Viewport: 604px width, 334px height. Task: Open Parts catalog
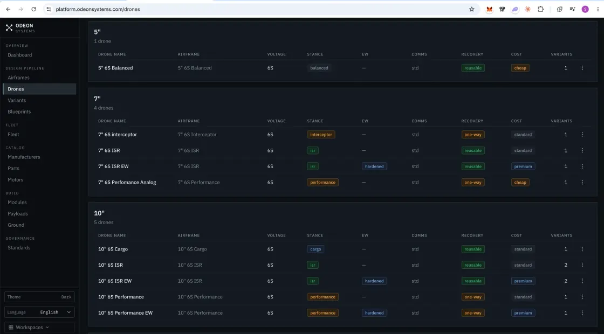click(13, 169)
